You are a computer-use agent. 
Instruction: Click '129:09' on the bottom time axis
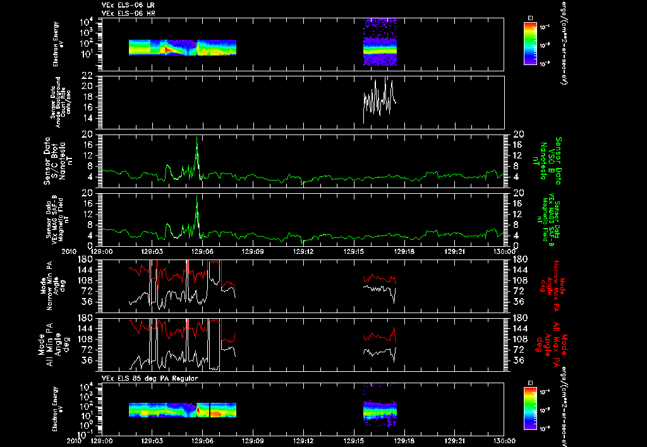[253, 441]
